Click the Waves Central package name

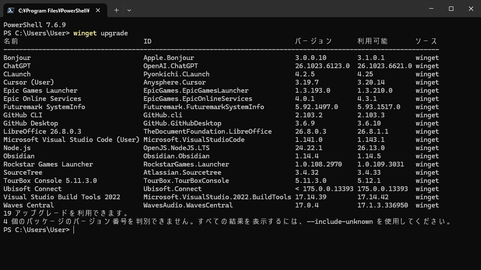pos(29,205)
